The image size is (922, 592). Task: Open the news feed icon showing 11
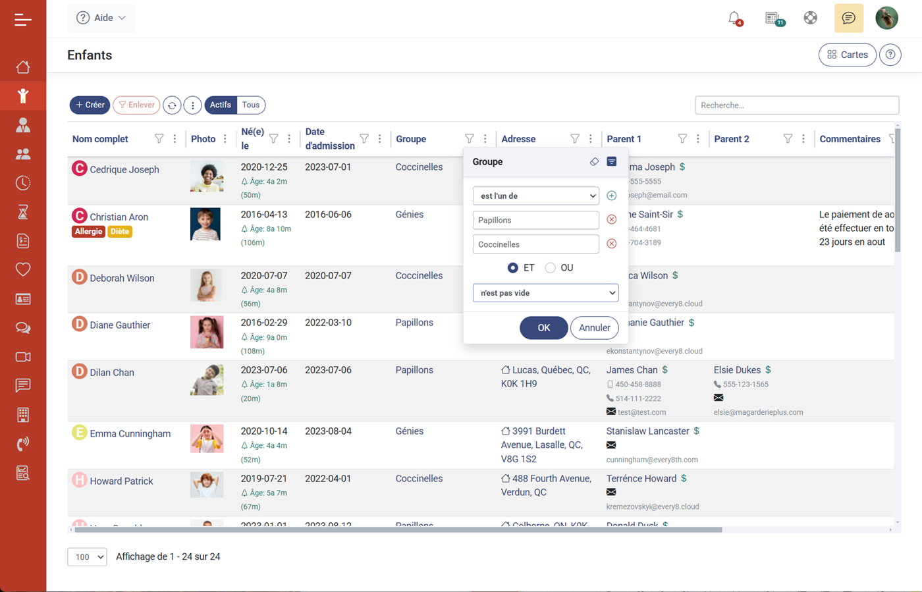tap(773, 18)
